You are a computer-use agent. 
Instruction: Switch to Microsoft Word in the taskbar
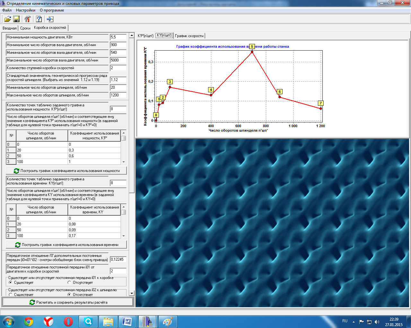point(127,322)
